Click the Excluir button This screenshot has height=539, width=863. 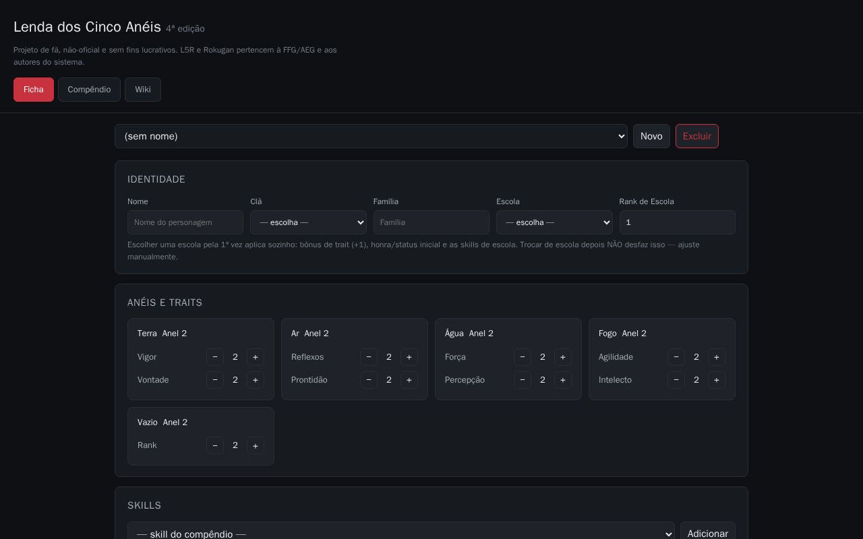pyautogui.click(x=697, y=136)
